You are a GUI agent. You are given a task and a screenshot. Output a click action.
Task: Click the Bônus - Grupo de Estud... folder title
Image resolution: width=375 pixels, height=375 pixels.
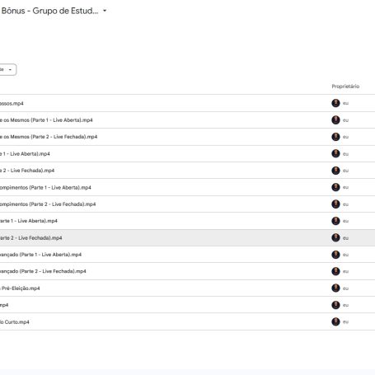click(49, 11)
